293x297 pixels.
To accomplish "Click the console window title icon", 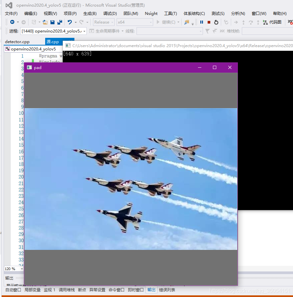I will [68, 45].
